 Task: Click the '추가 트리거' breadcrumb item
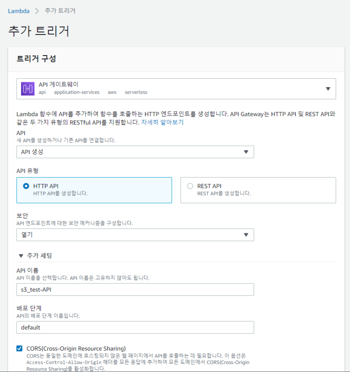tap(60, 11)
